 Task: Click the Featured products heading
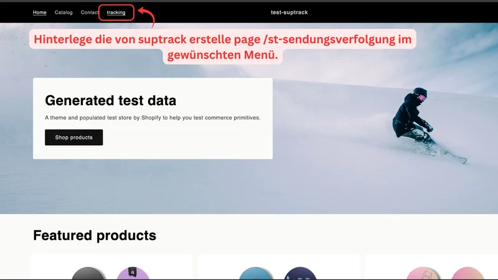(95, 235)
